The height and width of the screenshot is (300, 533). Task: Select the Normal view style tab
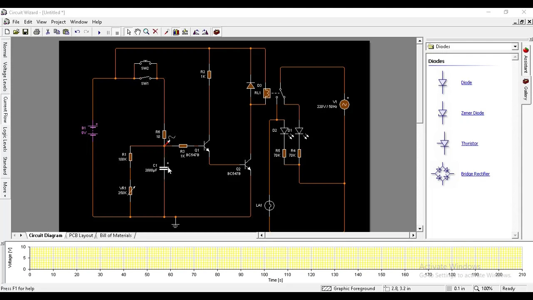click(x=5, y=50)
